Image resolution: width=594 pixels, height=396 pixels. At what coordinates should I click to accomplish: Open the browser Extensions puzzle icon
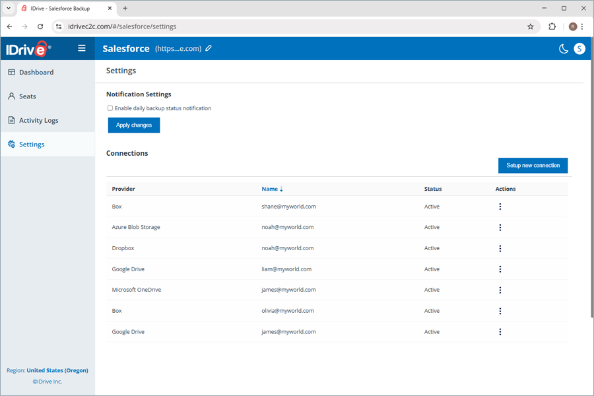click(x=552, y=26)
